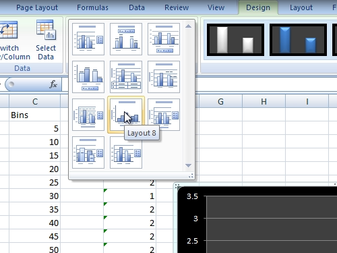Click the bin value 40 cell
Viewport: 337px width, 253px height.
[35, 223]
